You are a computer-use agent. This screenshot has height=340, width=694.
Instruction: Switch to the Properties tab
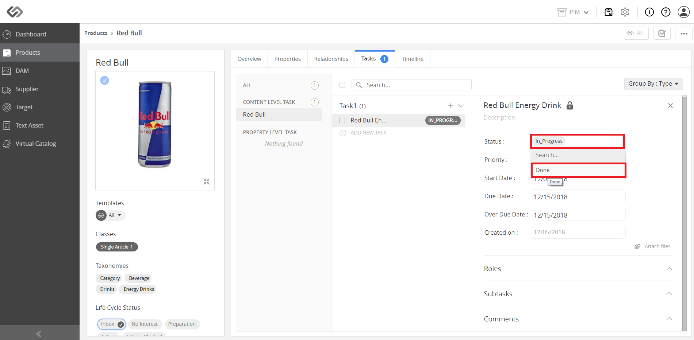pos(288,59)
